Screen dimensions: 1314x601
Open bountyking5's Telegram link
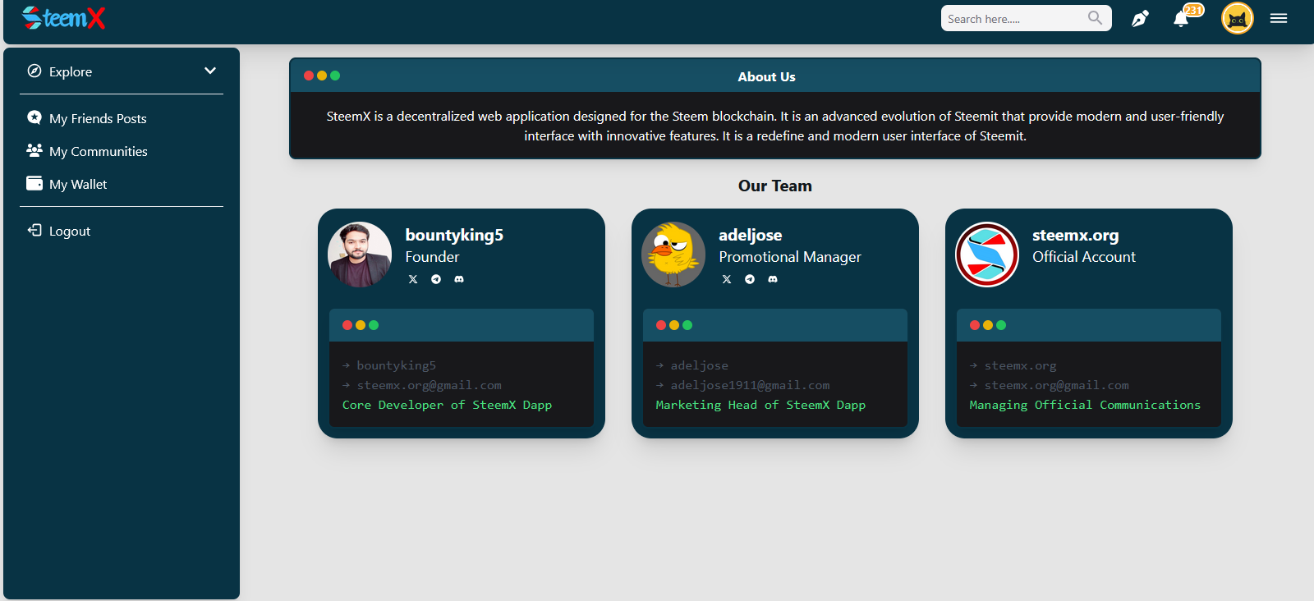click(436, 279)
